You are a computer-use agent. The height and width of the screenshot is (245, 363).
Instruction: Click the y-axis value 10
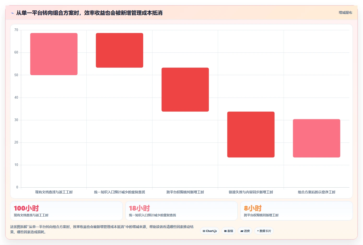point(16,165)
